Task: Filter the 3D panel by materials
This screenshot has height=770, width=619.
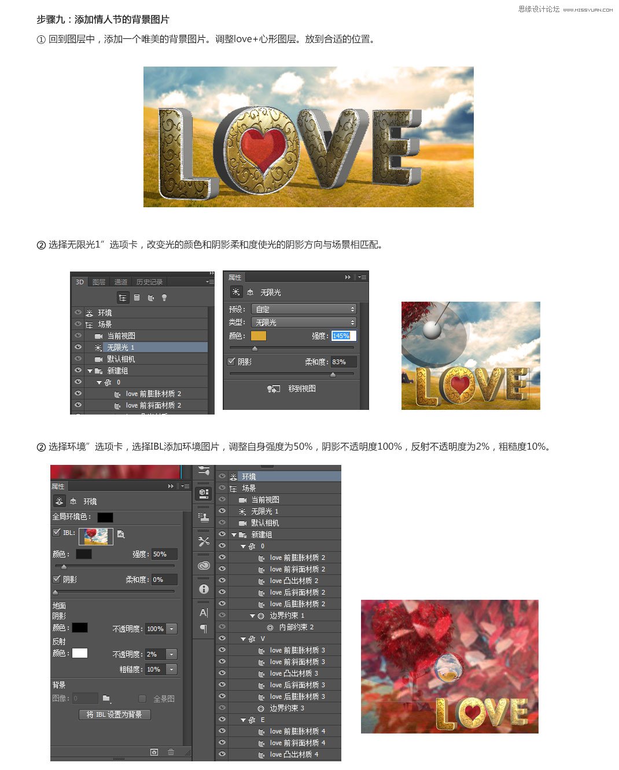Action: coord(150,298)
